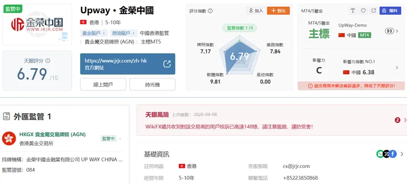Click the 爆料 expose button

click(390, 11)
